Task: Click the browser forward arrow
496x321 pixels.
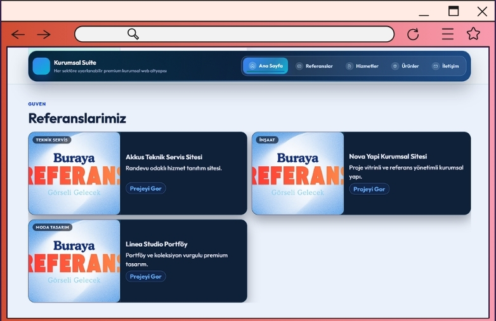Action: [x=44, y=34]
